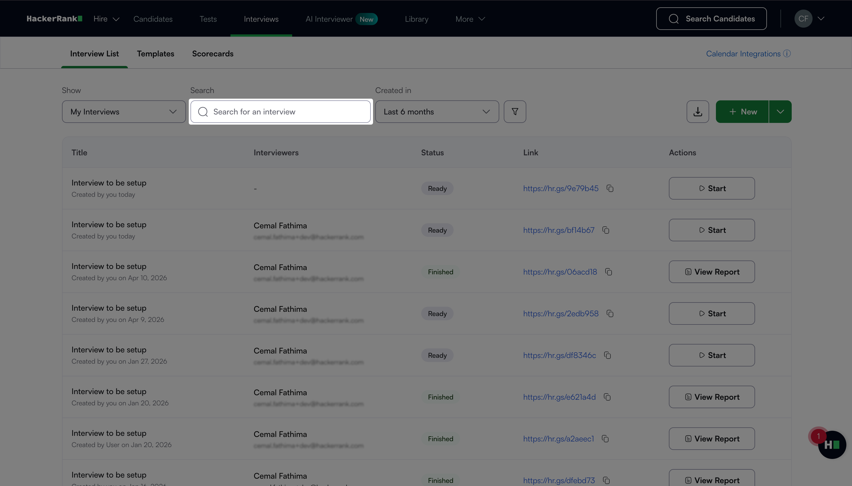View Report for Apr 10, 2026 interview
The width and height of the screenshot is (852, 486).
712,272
